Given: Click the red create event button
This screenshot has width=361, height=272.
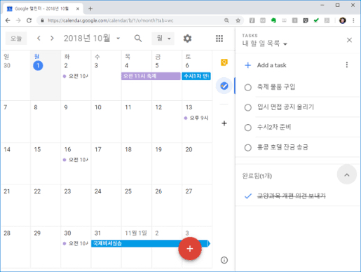Looking at the screenshot, I should coord(190,249).
